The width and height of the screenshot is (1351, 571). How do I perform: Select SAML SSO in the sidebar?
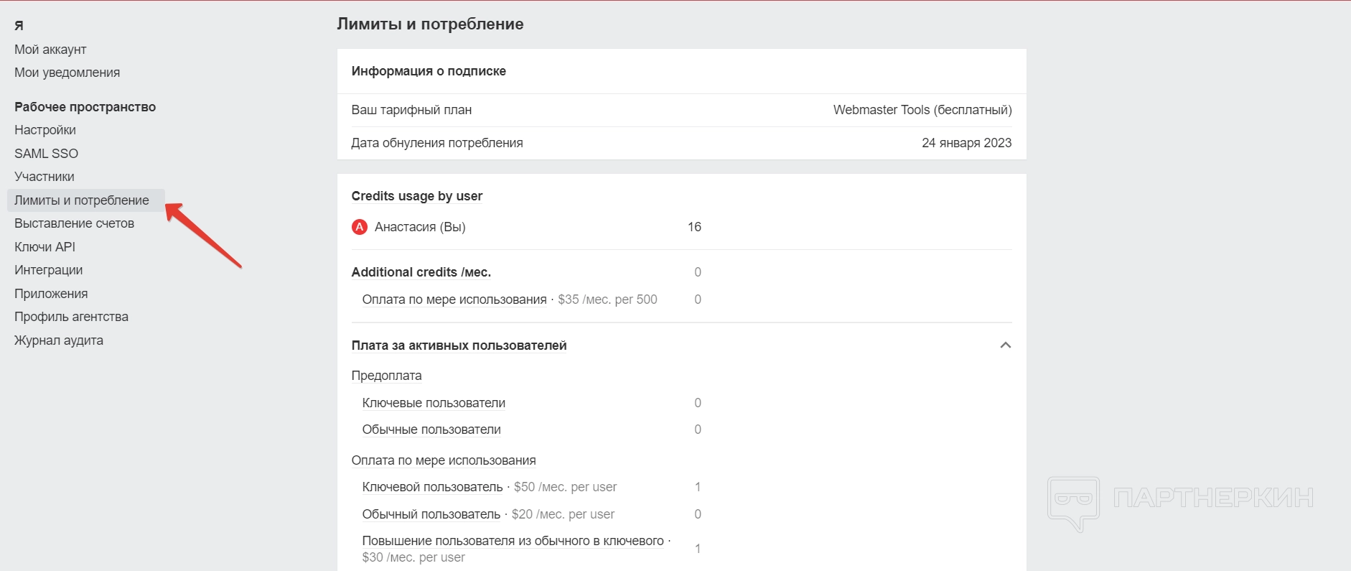pyautogui.click(x=46, y=154)
